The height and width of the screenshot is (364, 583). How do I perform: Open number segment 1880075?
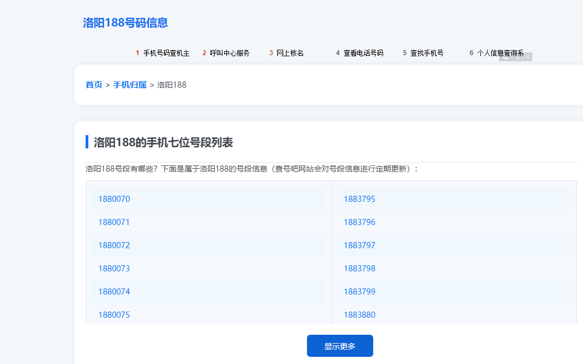(114, 314)
